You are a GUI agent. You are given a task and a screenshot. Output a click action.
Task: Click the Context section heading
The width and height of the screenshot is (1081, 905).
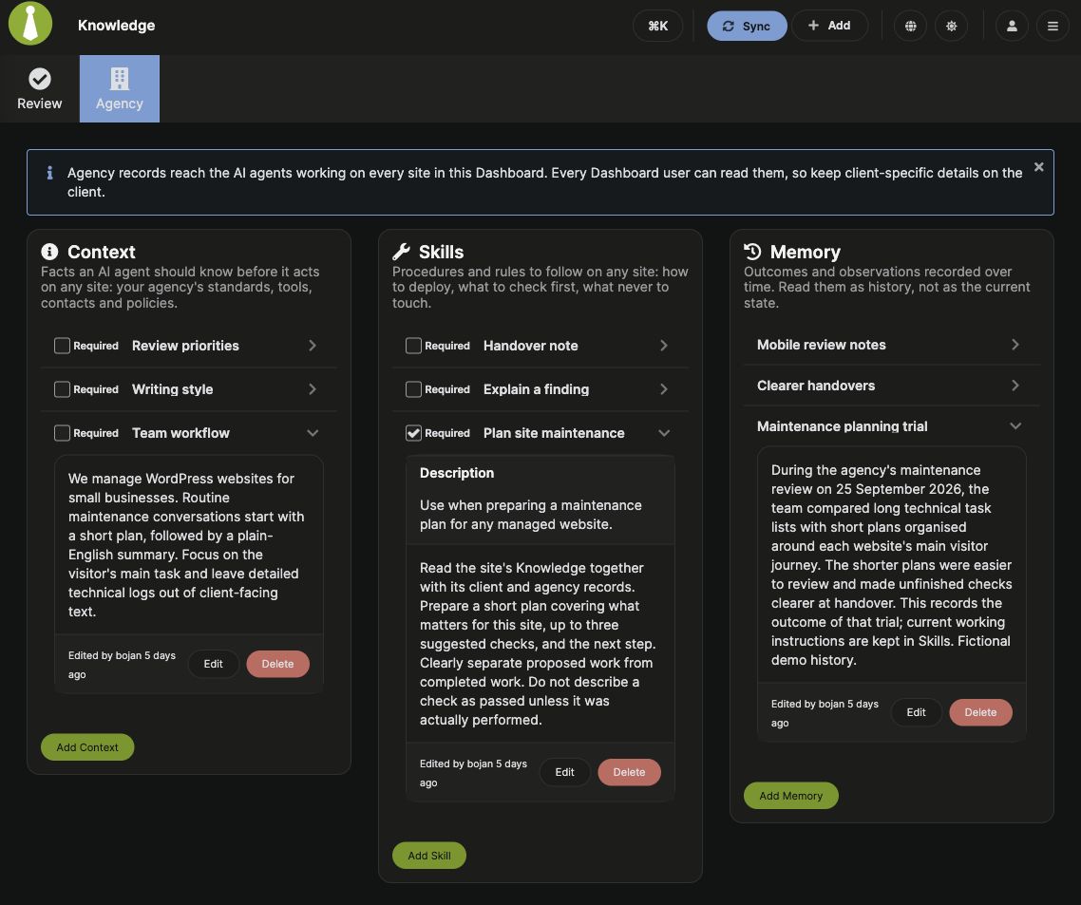(102, 252)
